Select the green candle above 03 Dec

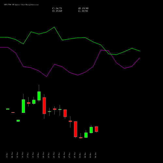click(91, 130)
